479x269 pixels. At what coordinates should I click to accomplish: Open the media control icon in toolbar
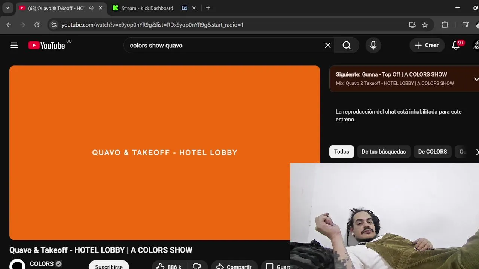tap(466, 25)
